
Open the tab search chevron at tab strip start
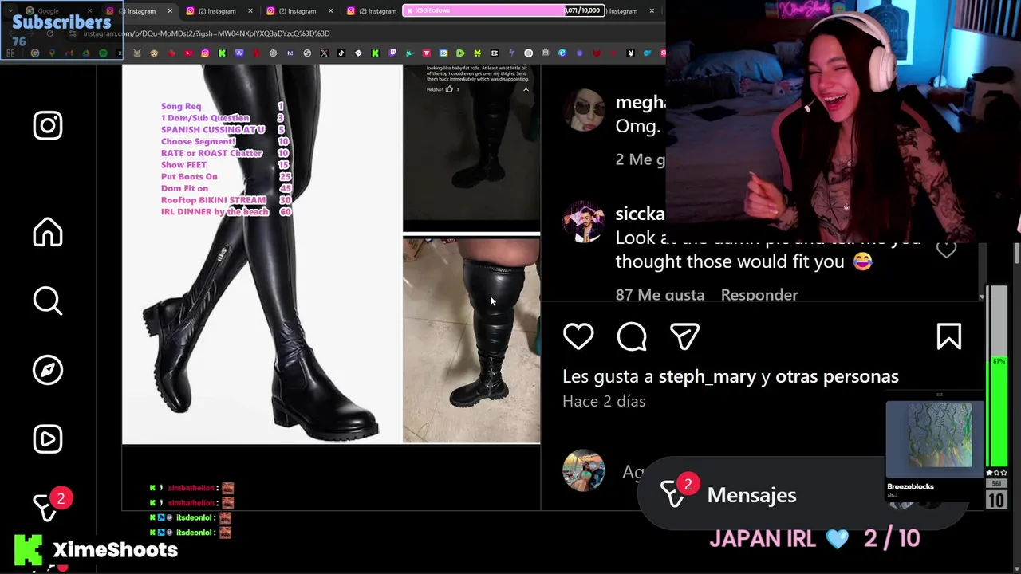[10, 11]
